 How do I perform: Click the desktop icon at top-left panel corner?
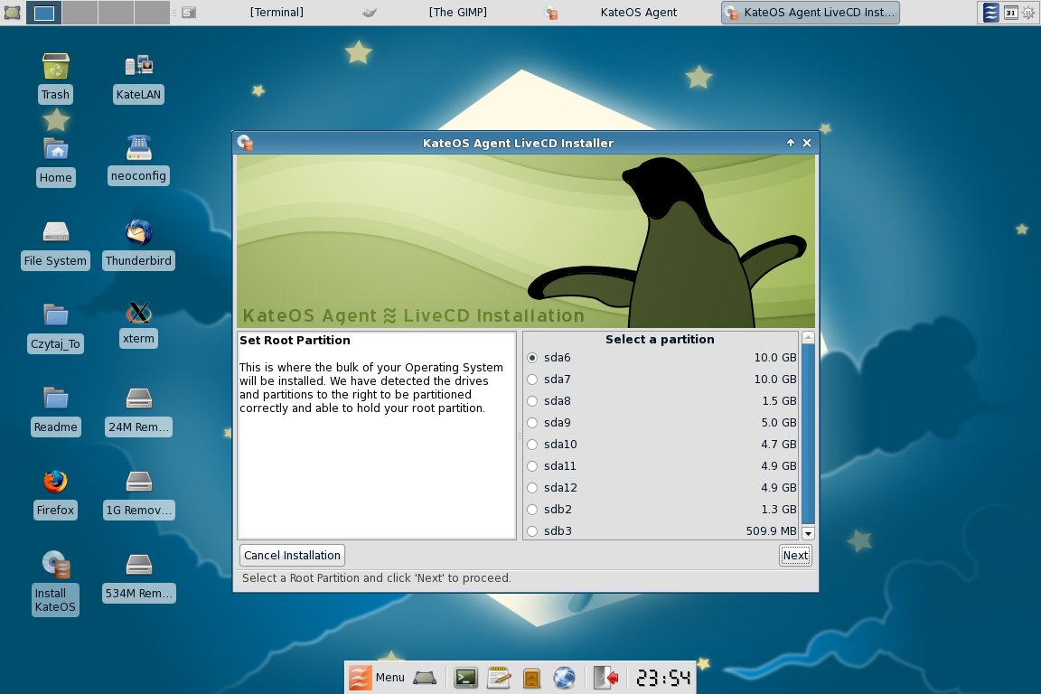pyautogui.click(x=12, y=13)
